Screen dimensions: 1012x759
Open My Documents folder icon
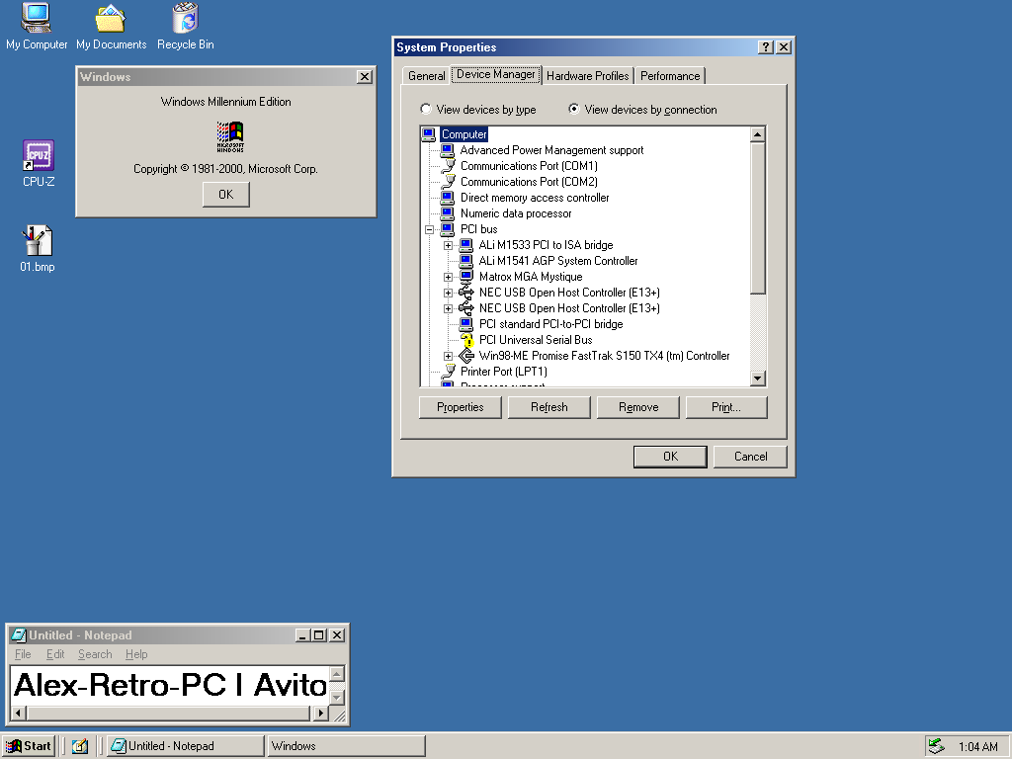(x=111, y=18)
